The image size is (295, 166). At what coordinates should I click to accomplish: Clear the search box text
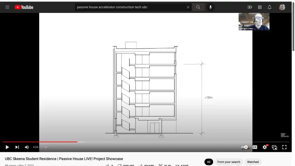[x=188, y=7]
